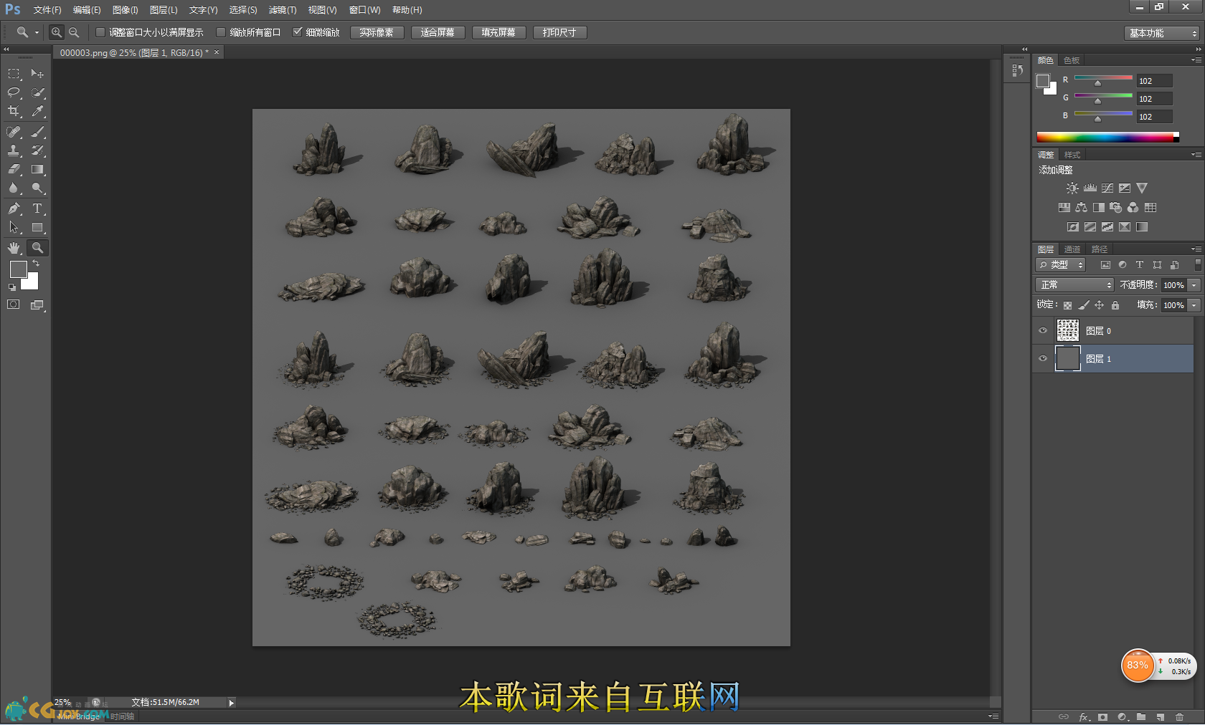Image resolution: width=1205 pixels, height=725 pixels.
Task: Select the Clone Stamp tool
Action: pyautogui.click(x=14, y=150)
